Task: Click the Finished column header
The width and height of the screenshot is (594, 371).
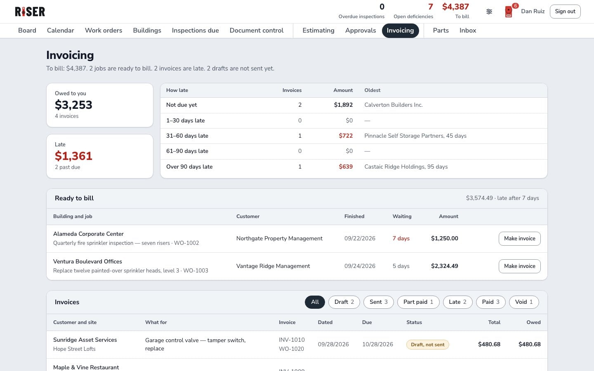Action: click(x=354, y=216)
